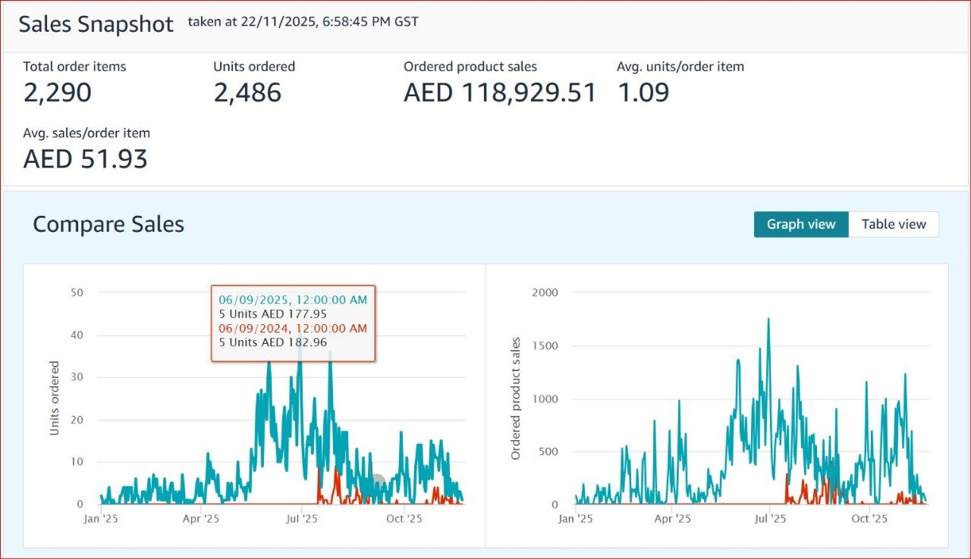This screenshot has height=559, width=971.
Task: Click Oct '25 on the Ordered product sales axis
Action: coord(869,519)
